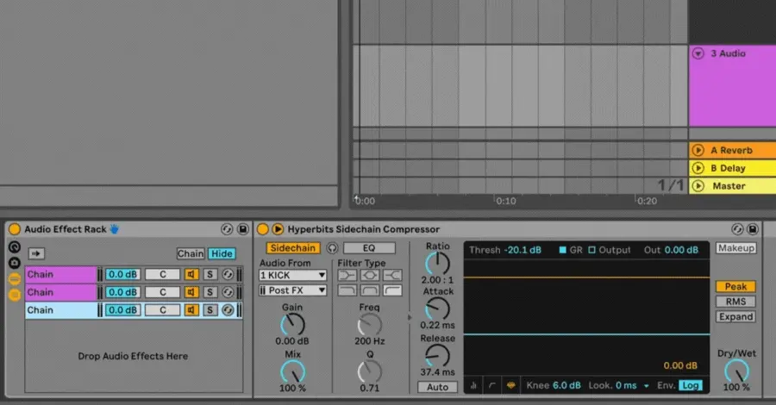Hot-swap the third Chain
Screen dimensions: 776x405
pyautogui.click(x=228, y=310)
